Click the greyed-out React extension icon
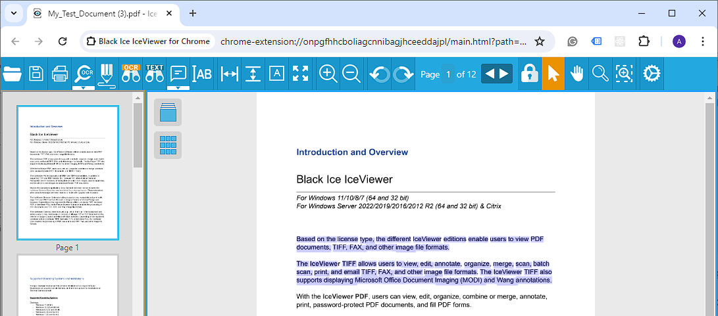718x316 pixels. coord(620,41)
